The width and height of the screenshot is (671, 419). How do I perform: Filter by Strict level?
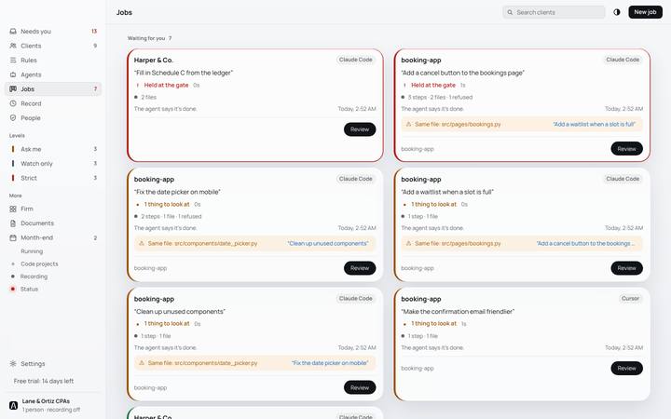(53, 178)
